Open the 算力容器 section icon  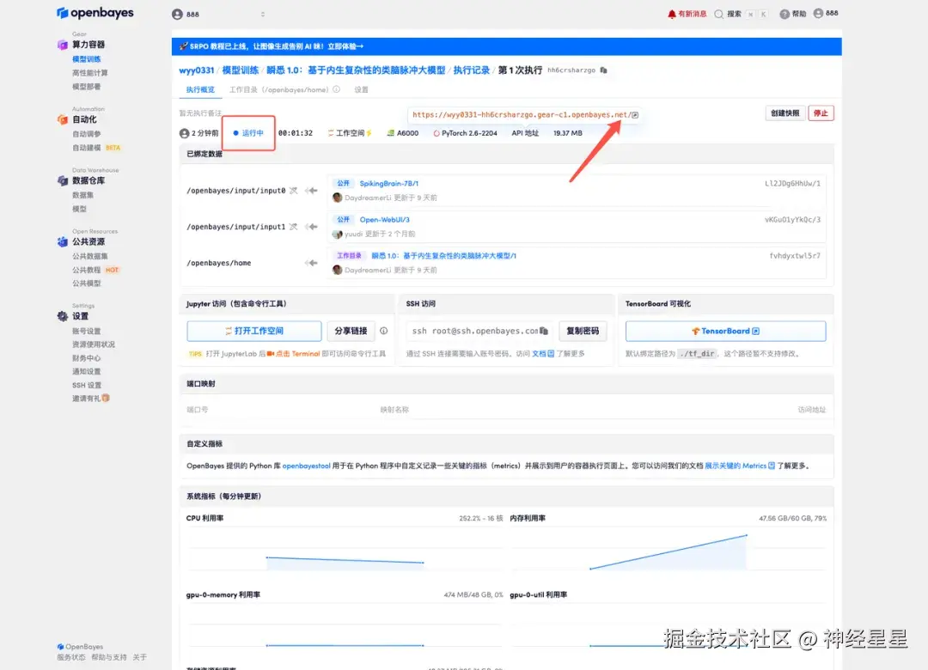click(62, 45)
